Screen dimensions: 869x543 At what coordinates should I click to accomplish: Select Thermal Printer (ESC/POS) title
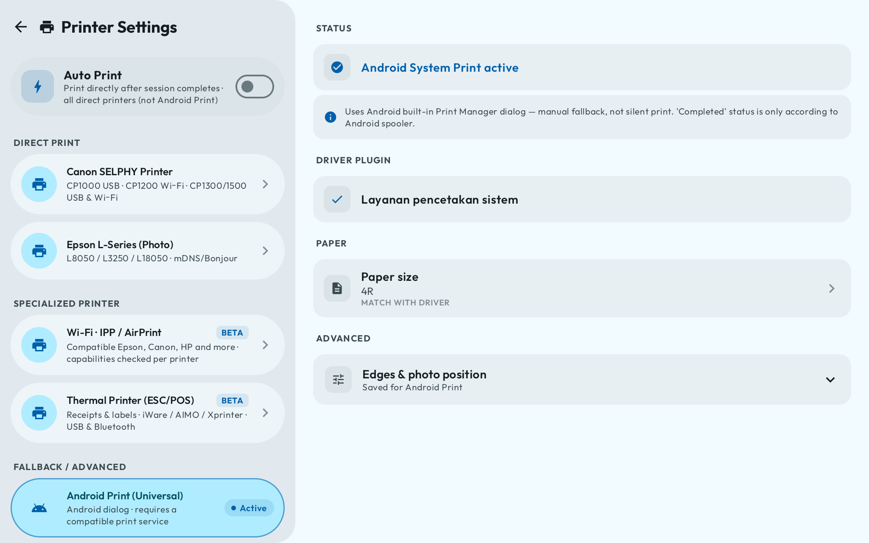(130, 400)
